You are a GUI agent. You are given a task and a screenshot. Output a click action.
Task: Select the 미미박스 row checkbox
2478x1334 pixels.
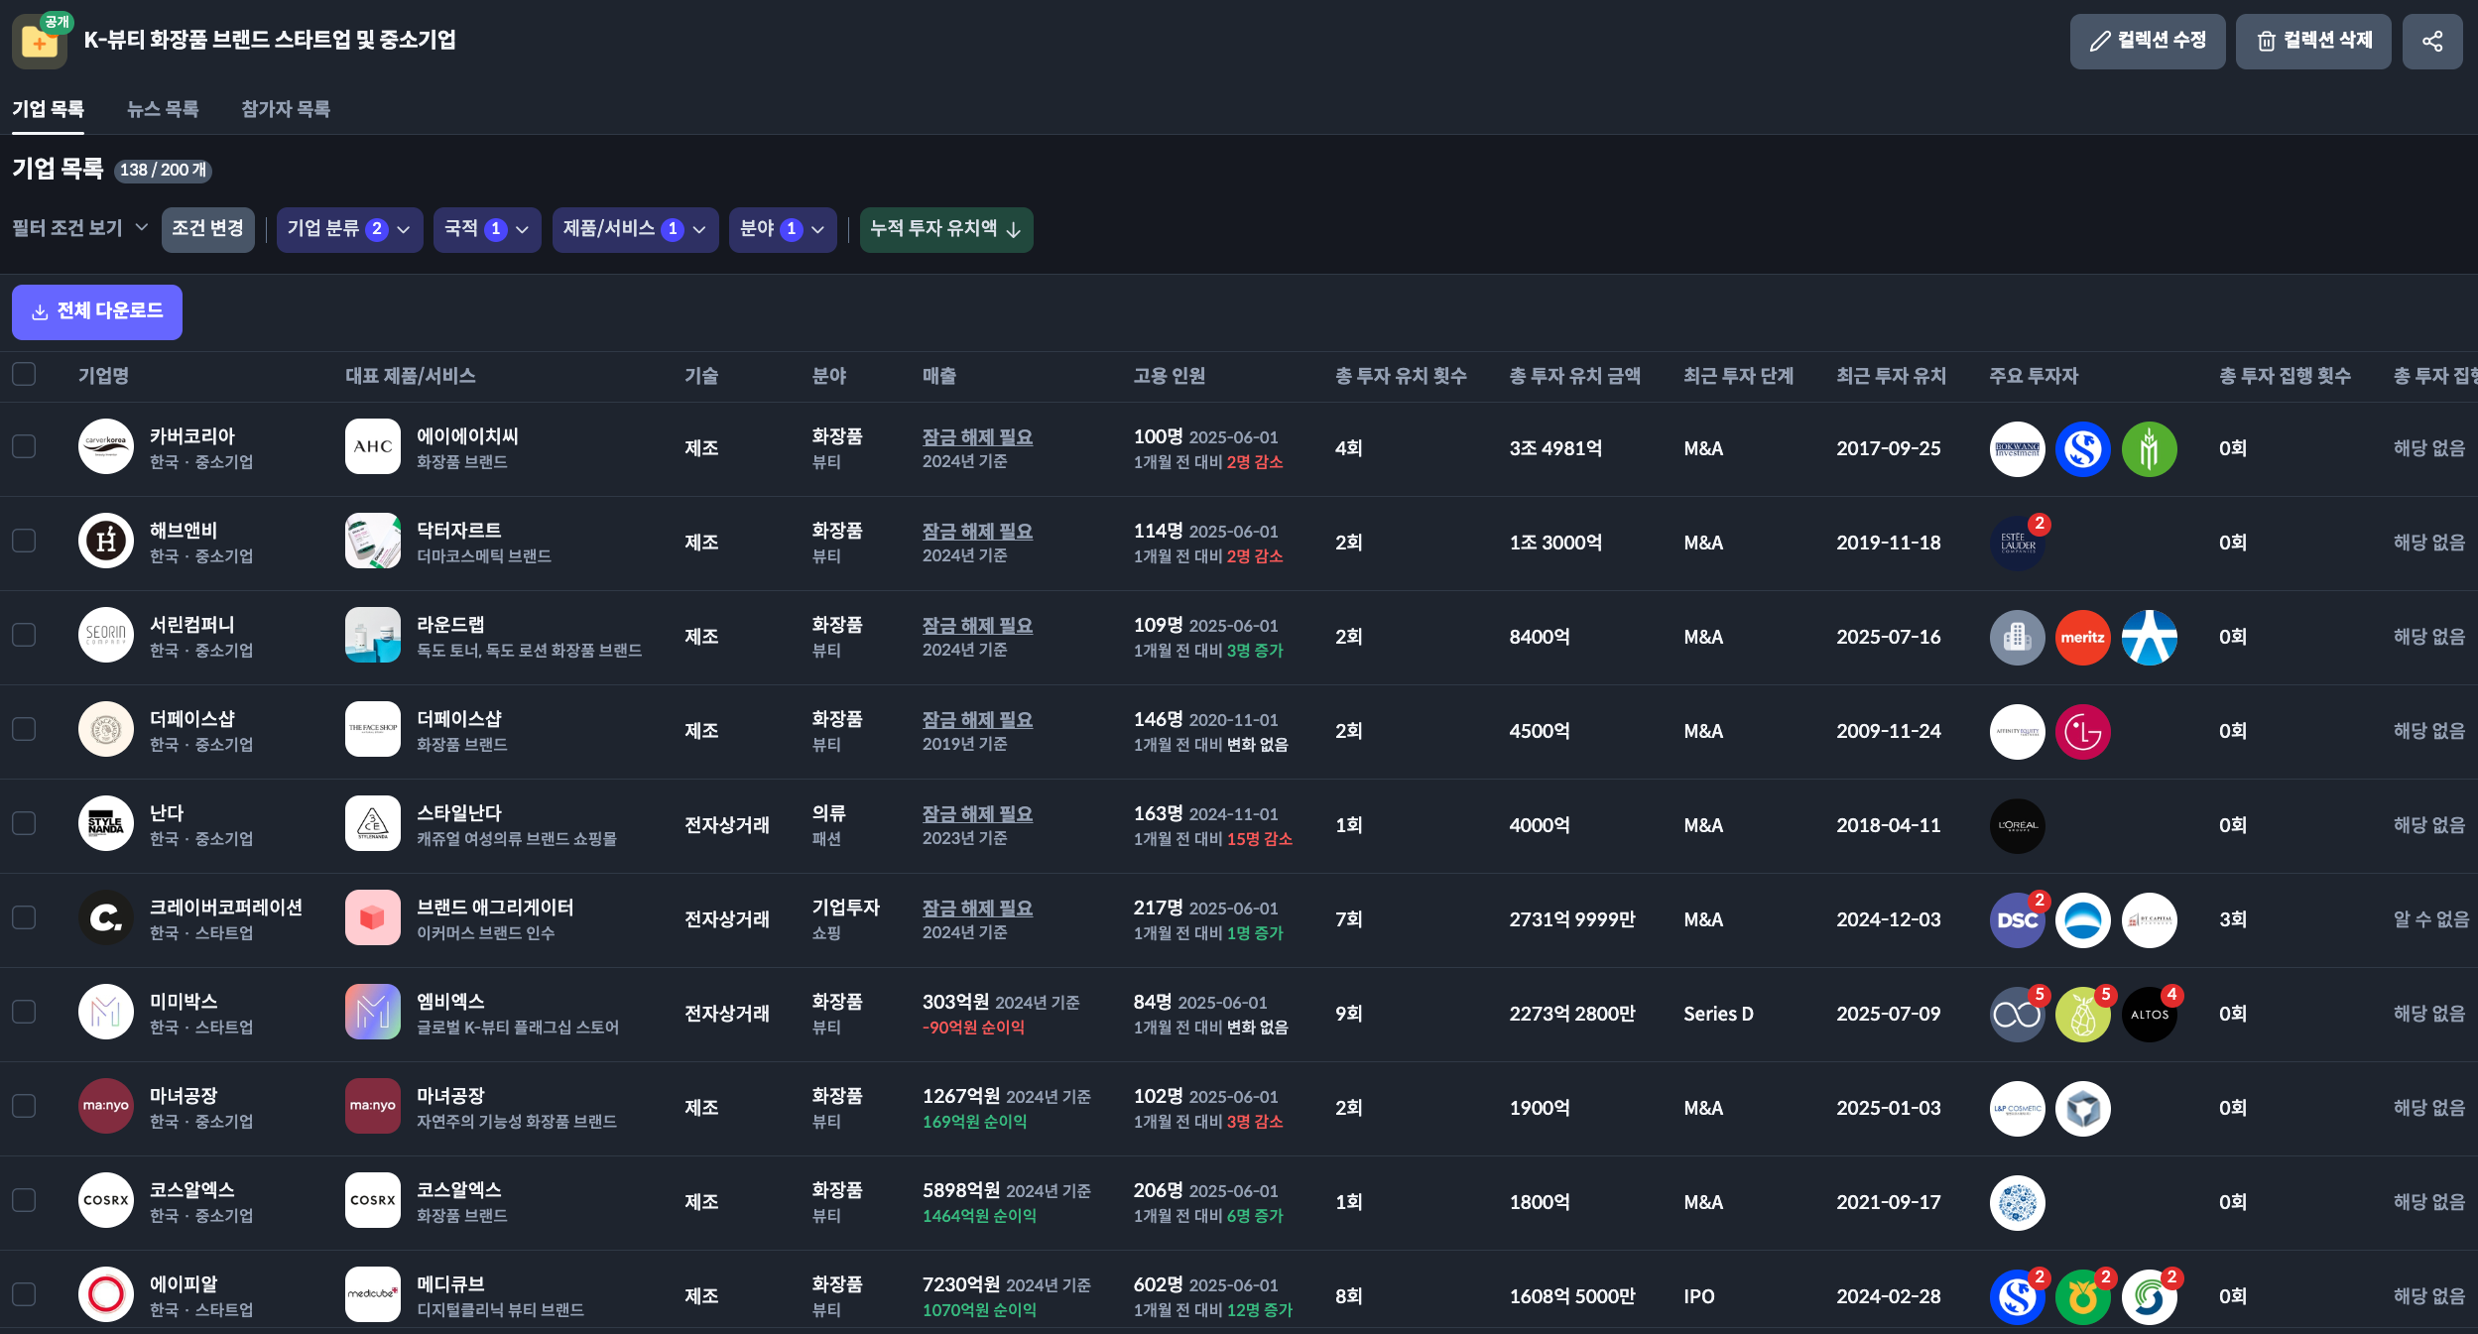pyautogui.click(x=24, y=1012)
